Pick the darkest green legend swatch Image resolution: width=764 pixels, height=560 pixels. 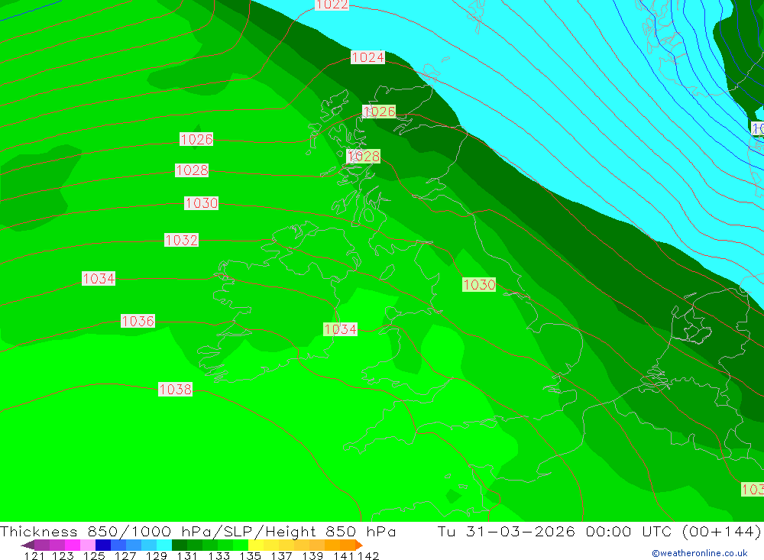click(x=180, y=545)
